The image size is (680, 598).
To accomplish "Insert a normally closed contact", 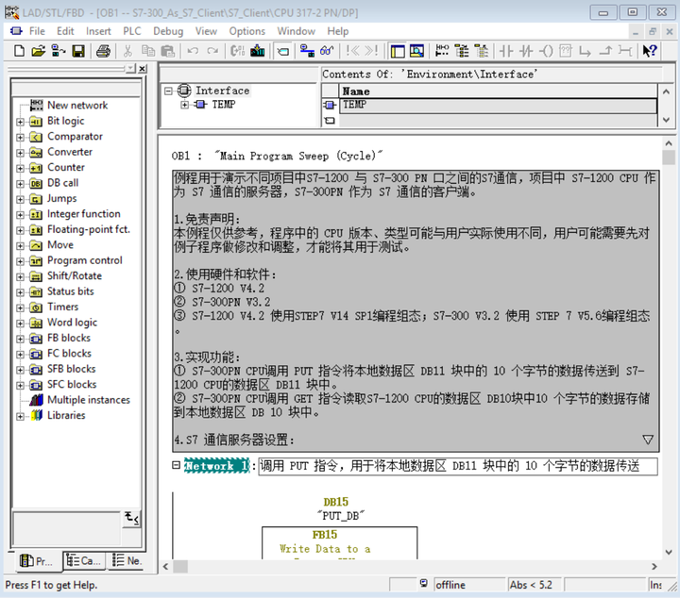I will pos(526,51).
